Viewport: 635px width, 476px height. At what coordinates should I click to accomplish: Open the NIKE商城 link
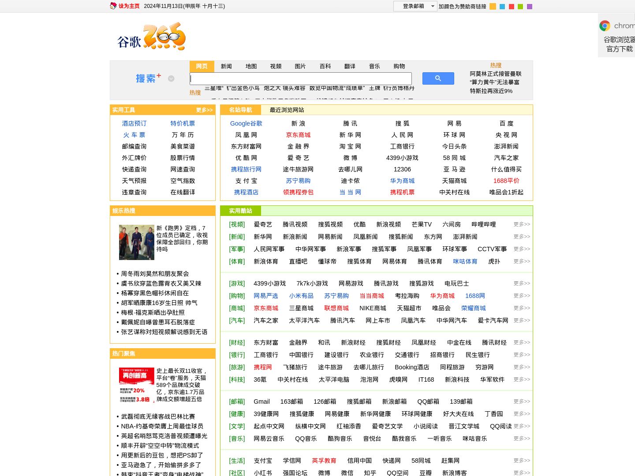(x=373, y=308)
